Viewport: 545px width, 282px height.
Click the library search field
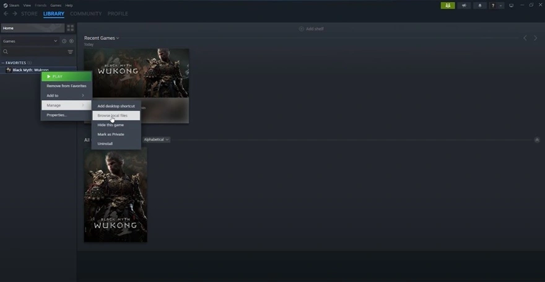pyautogui.click(x=34, y=52)
